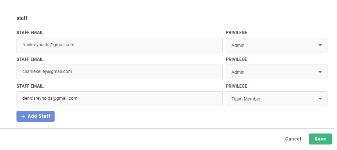Image resolution: width=337 pixels, height=150 pixels.
Task: Click the plus icon on Add Staff
Action: point(23,116)
